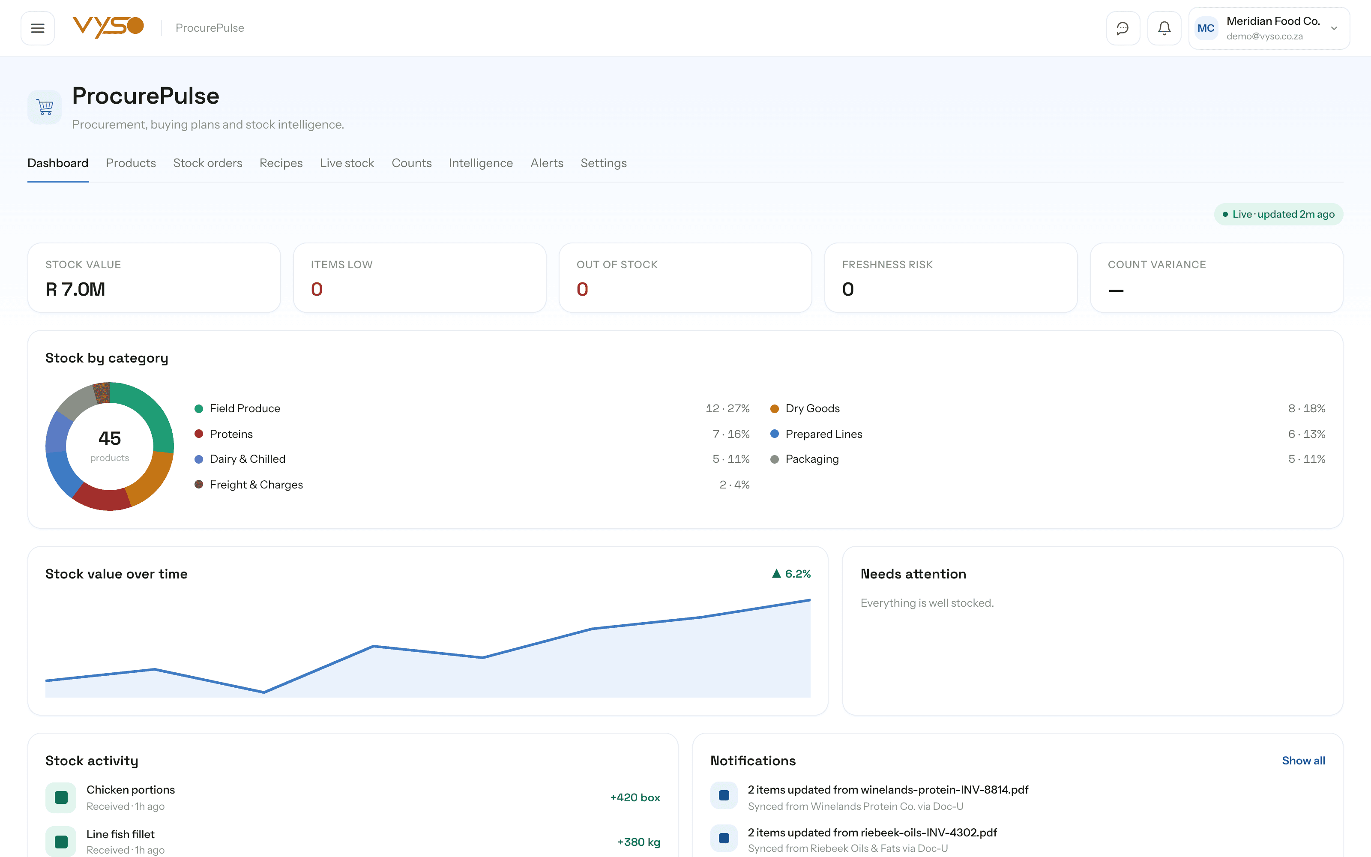This screenshot has height=857, width=1371.
Task: Click the demo@vyso.co.za email text
Action: [x=1264, y=36]
